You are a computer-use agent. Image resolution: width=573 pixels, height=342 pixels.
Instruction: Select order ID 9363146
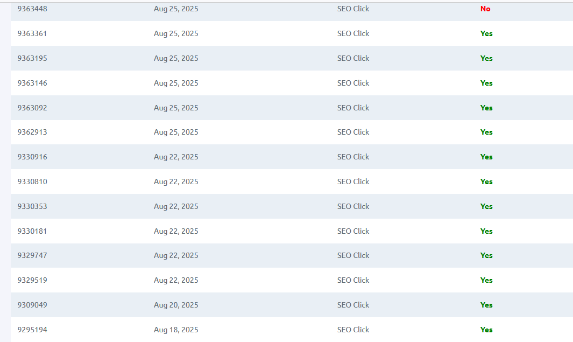click(32, 83)
